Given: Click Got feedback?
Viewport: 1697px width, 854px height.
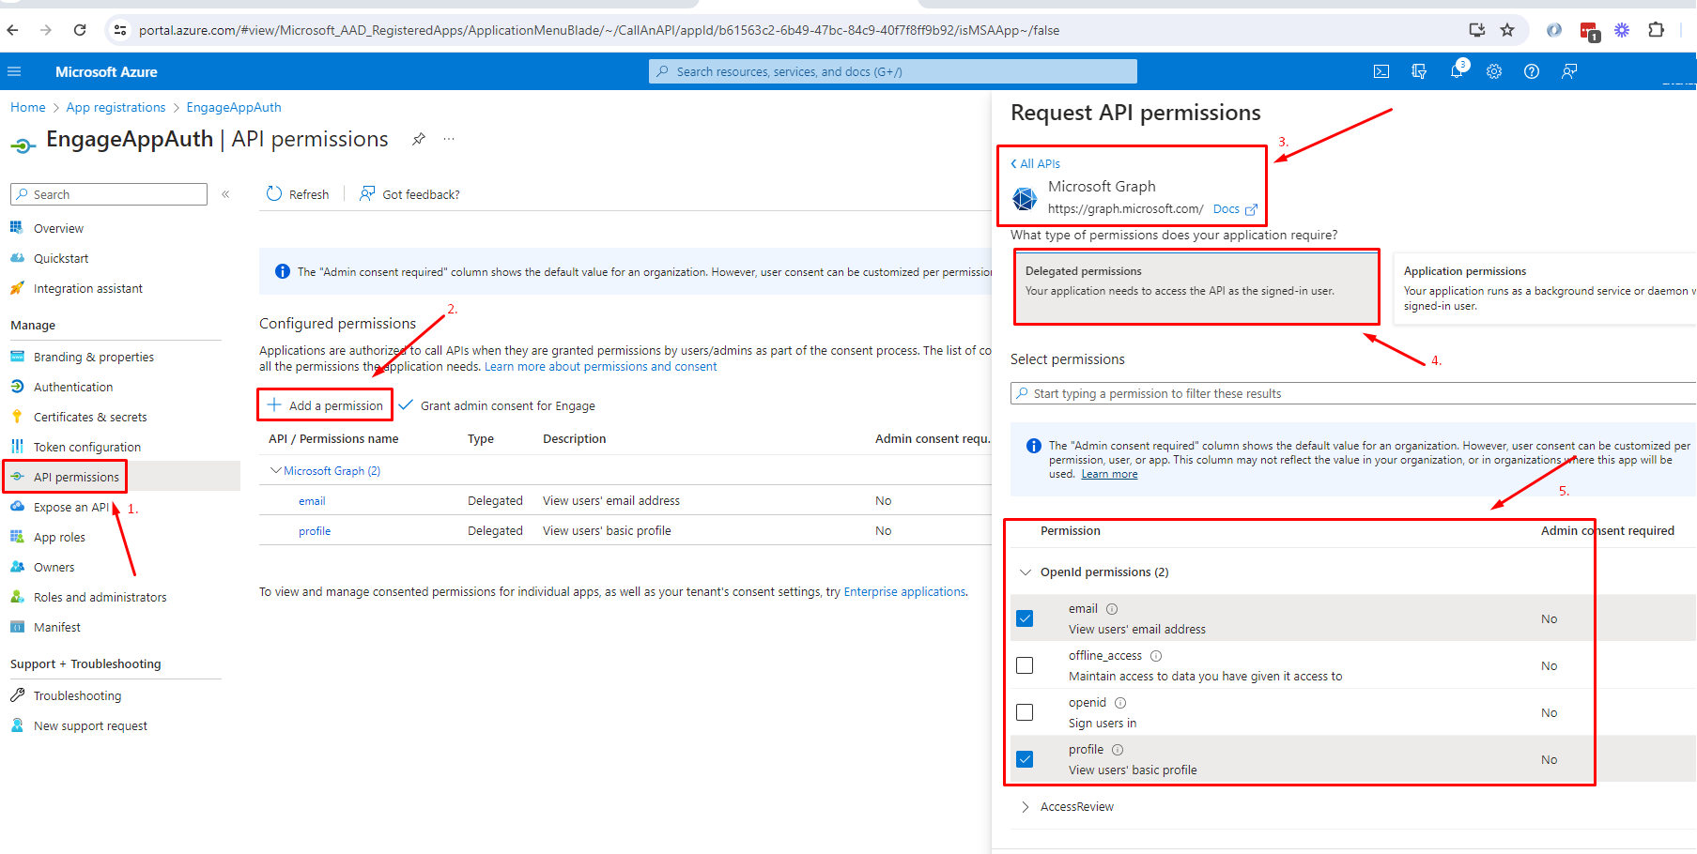Looking at the screenshot, I should point(410,194).
